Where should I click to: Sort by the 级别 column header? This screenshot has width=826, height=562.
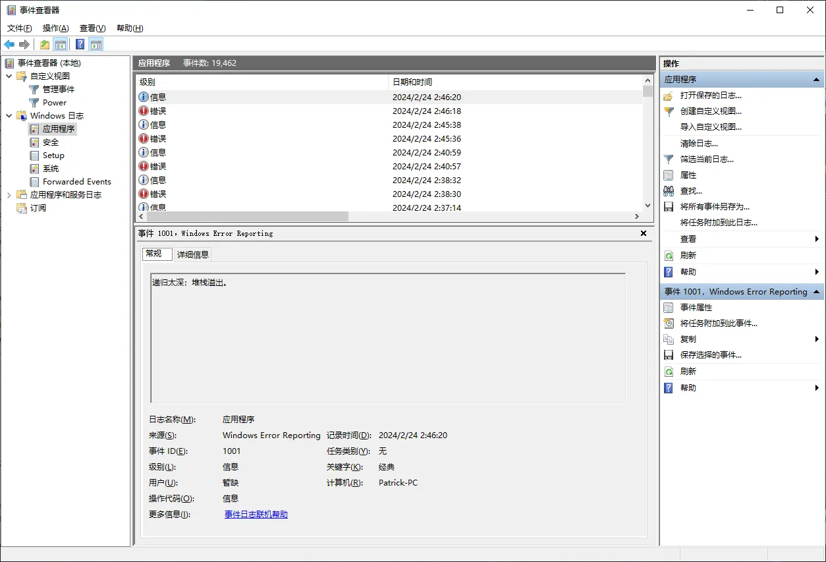point(262,82)
